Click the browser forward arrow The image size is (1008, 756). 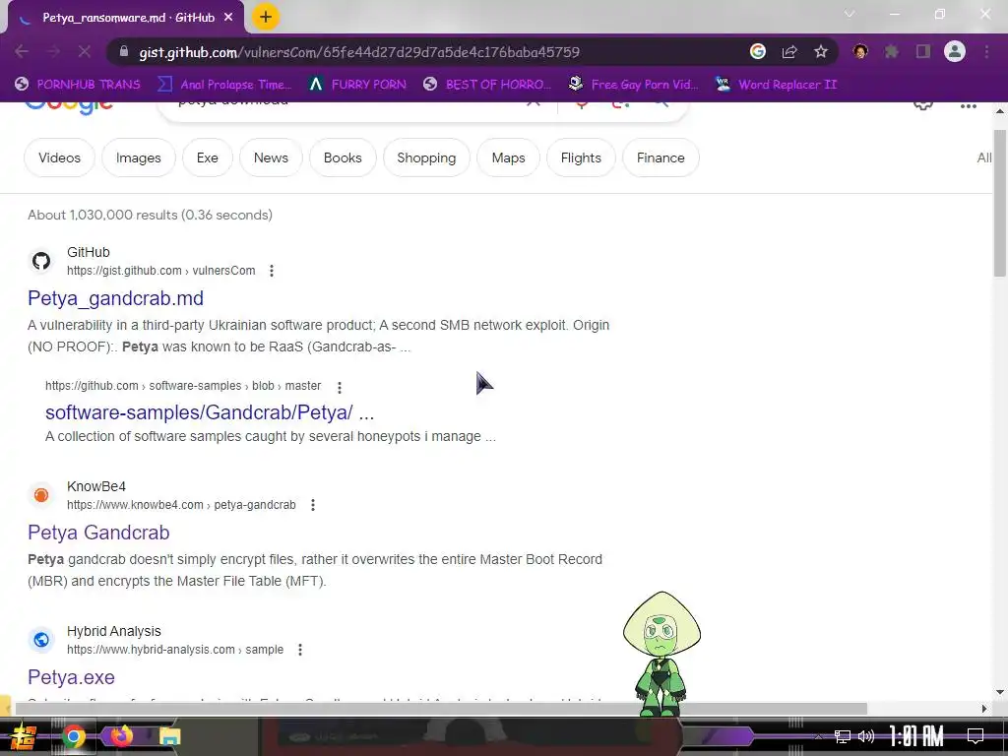coord(53,51)
